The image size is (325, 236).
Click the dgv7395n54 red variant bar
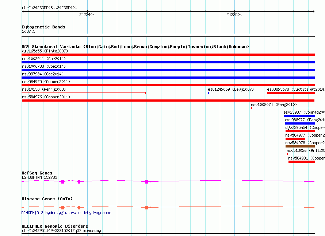point(300,131)
